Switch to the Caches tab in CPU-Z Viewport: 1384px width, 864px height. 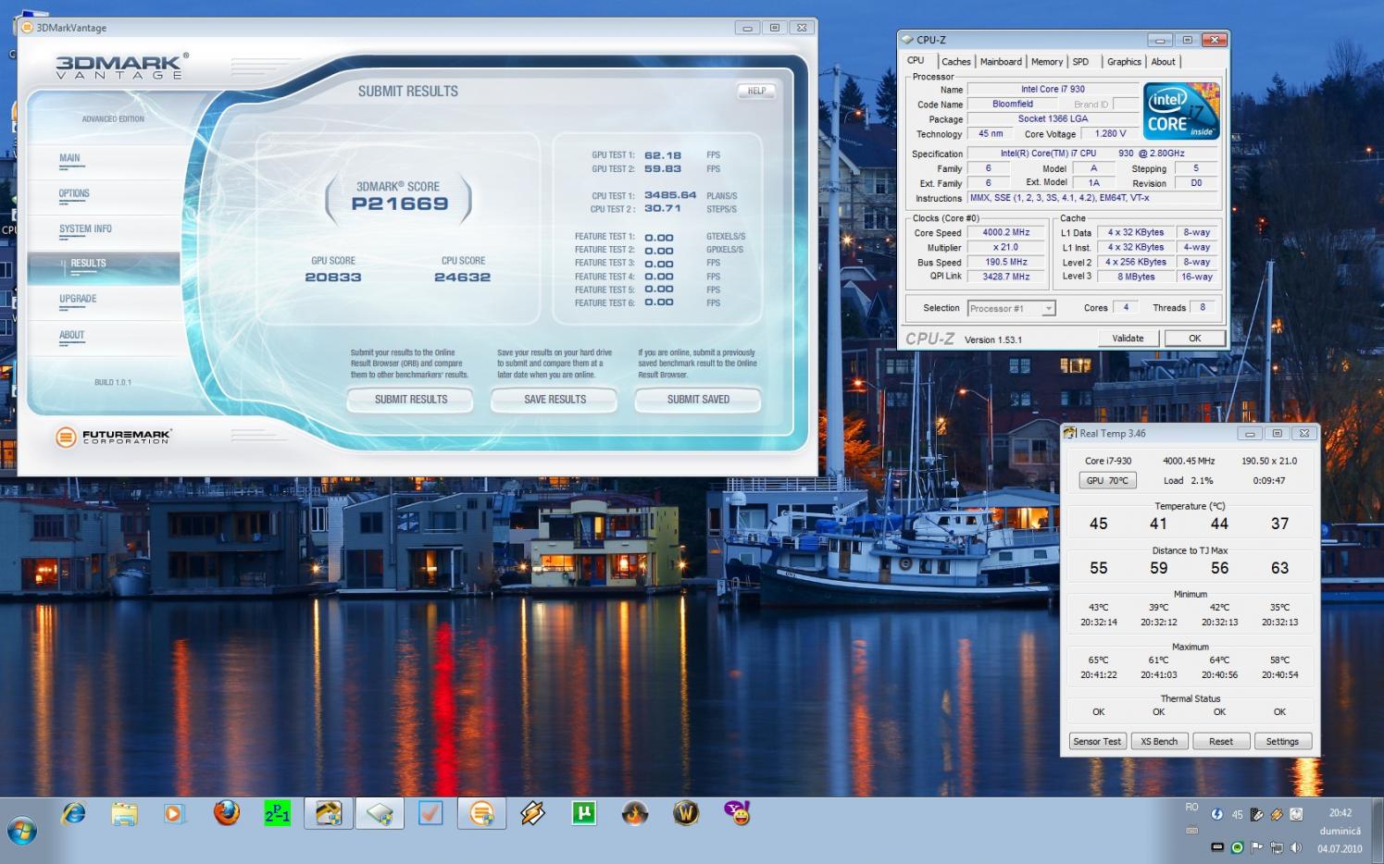pos(956,62)
